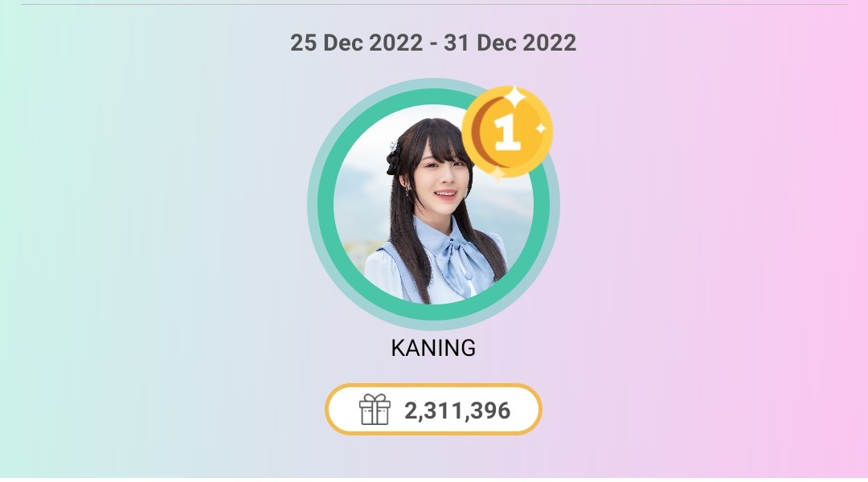This screenshot has width=868, height=482.
Task: Click the thin divider line at top
Action: point(434,5)
